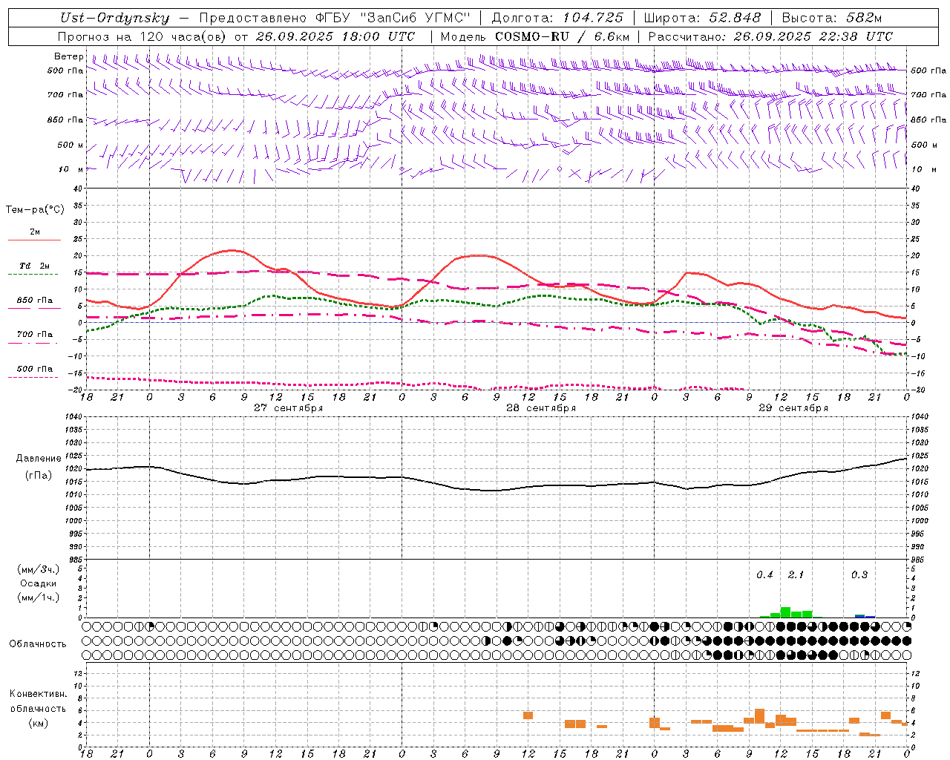
Task: Click the "27 сентября" date label
Action: tap(288, 408)
